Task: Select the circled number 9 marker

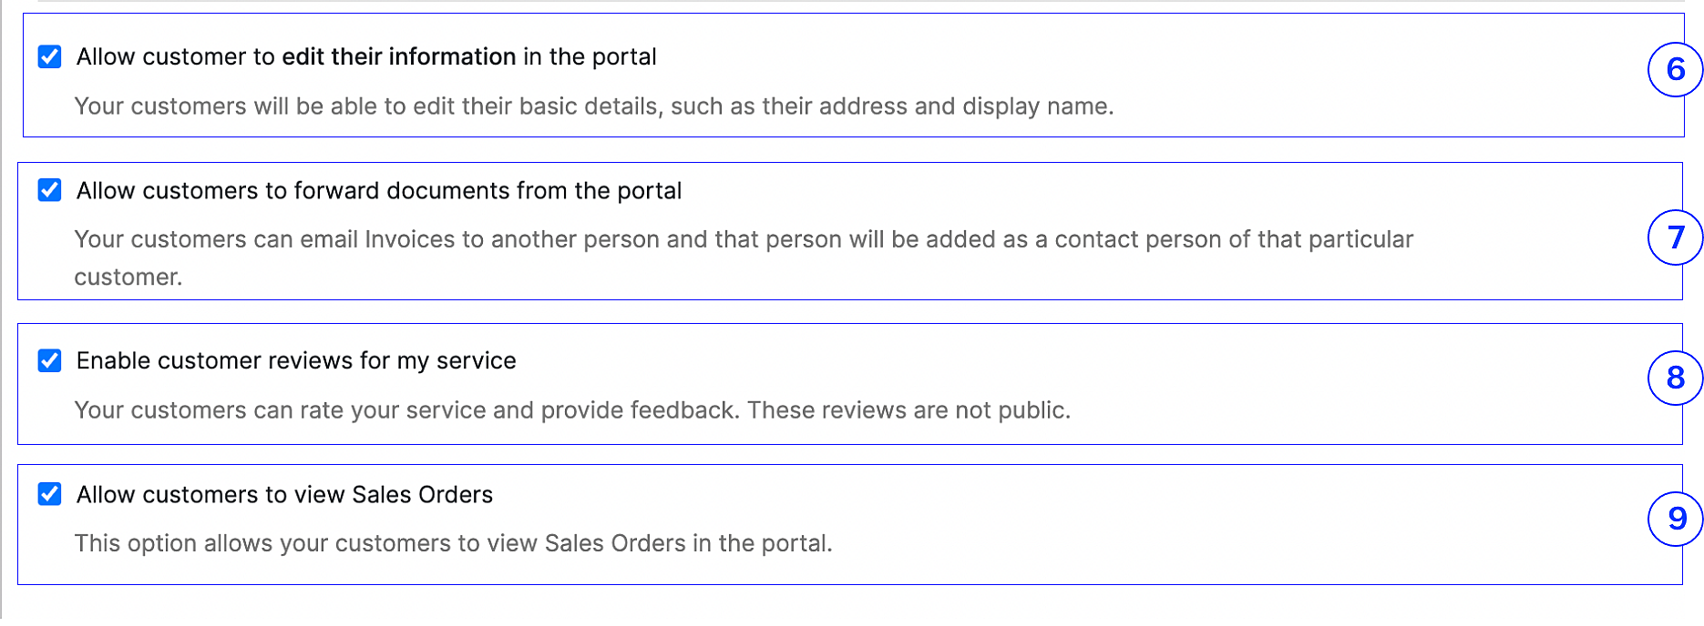Action: [x=1674, y=519]
